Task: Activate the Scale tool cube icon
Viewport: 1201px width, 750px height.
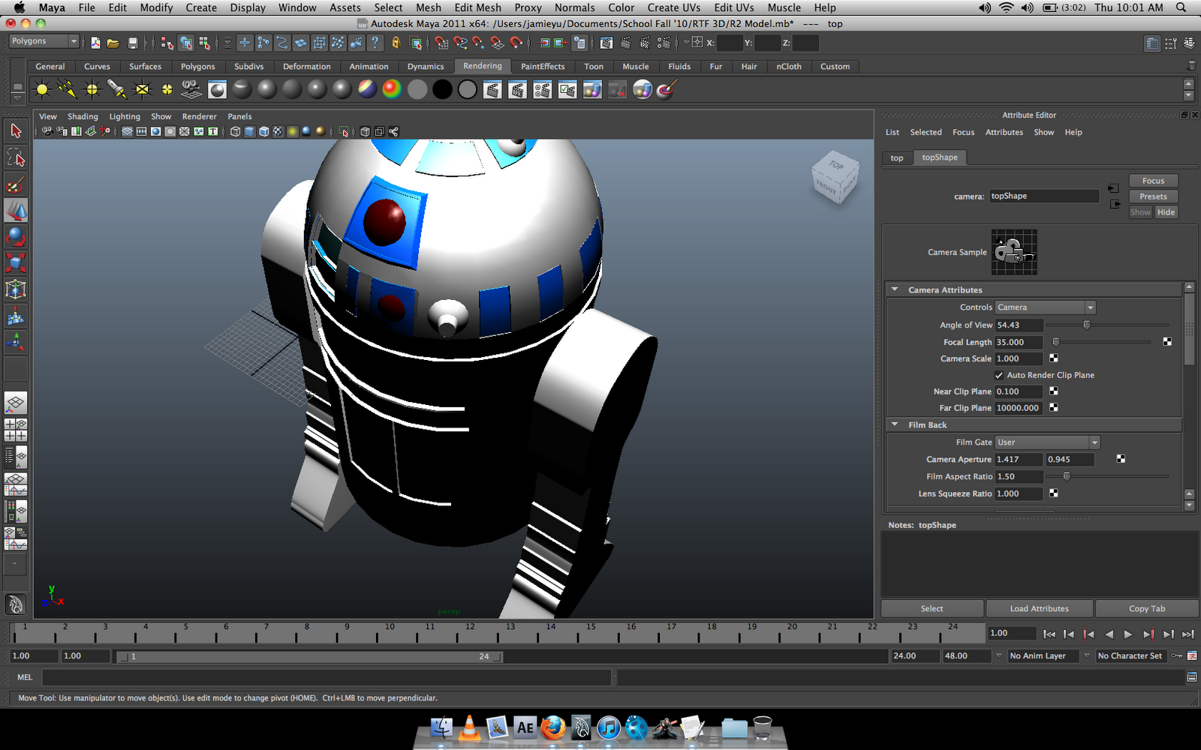Action: point(16,262)
